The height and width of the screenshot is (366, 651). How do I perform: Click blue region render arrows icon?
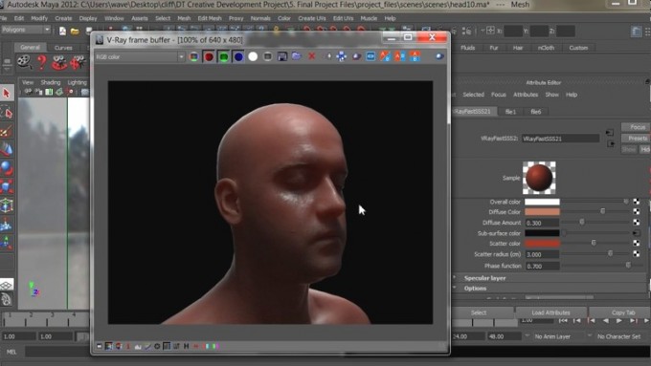click(341, 56)
